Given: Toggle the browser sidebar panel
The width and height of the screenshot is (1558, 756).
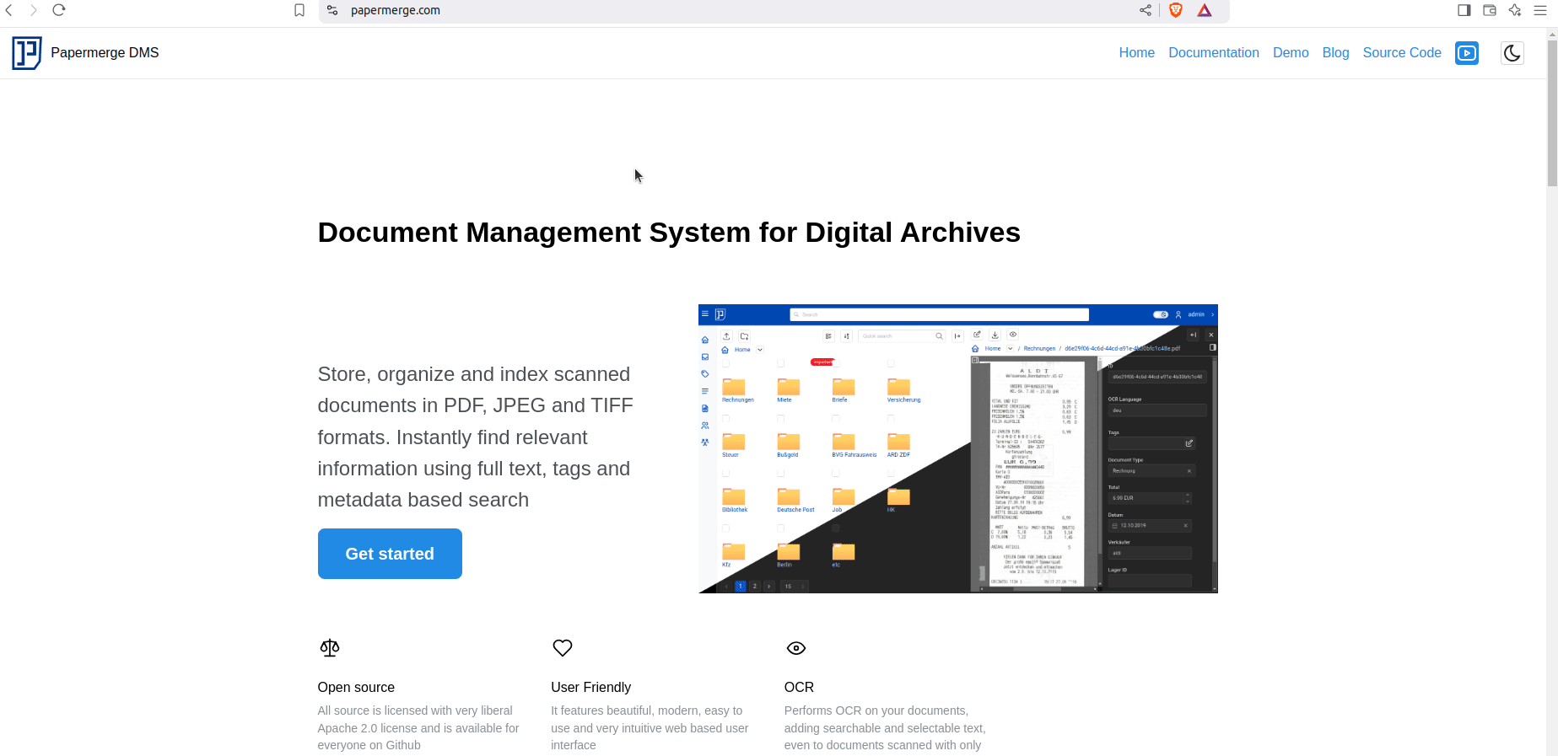Looking at the screenshot, I should (1464, 10).
